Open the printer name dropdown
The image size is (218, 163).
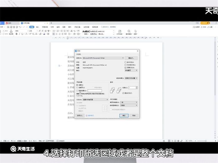point(103,58)
